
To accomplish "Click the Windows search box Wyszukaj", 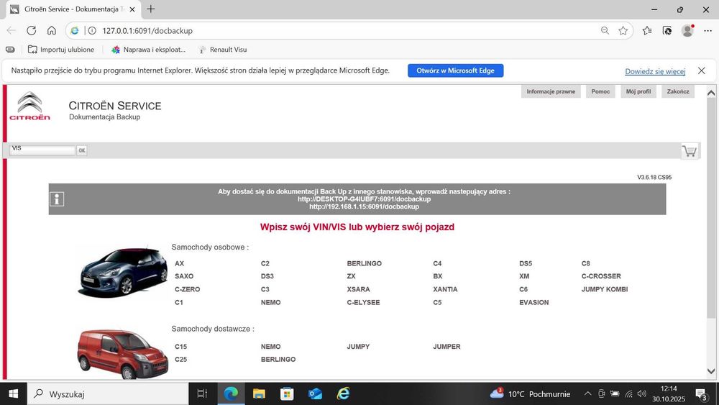I will coord(108,393).
